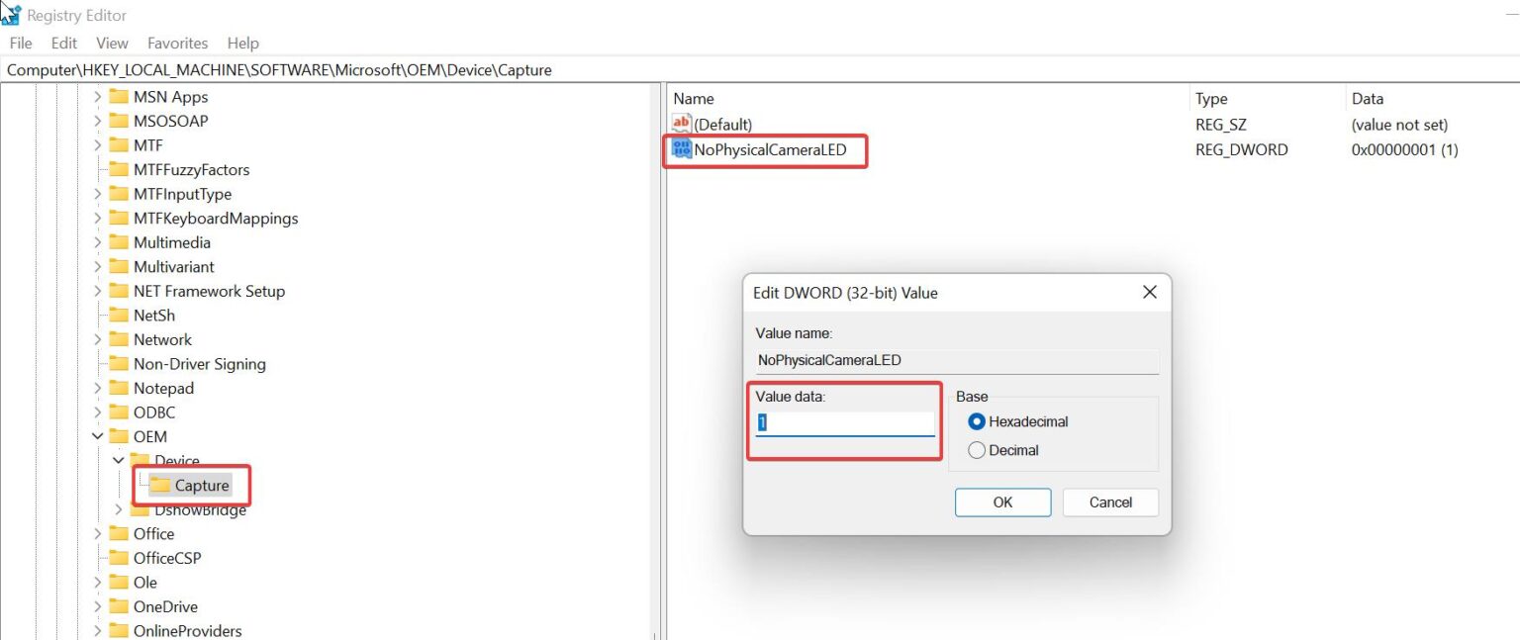Click the REG_DWORD icon beside NoPhysicalCameraLED
The height and width of the screenshot is (640, 1520).
[682, 149]
